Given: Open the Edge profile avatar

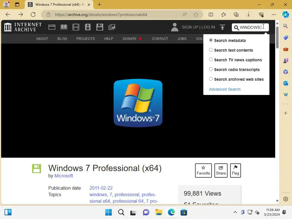Looking at the screenshot, I should pos(6,4).
